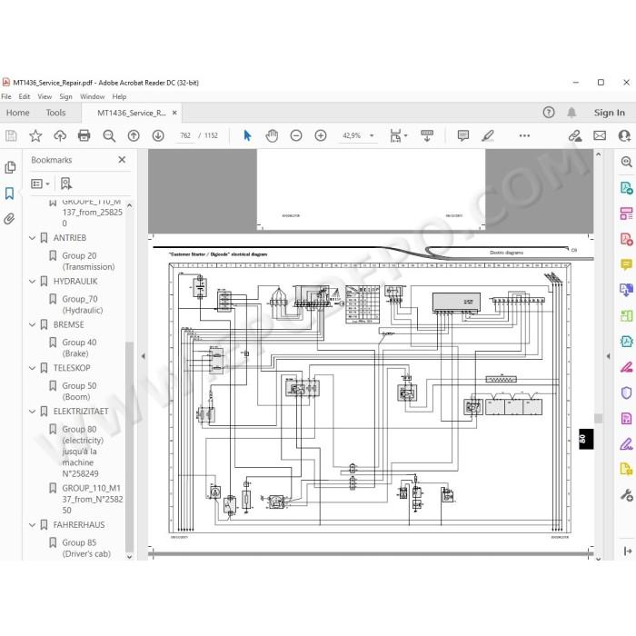Add a comment with the speech bubble
This screenshot has height=636, width=636.
pos(463,135)
